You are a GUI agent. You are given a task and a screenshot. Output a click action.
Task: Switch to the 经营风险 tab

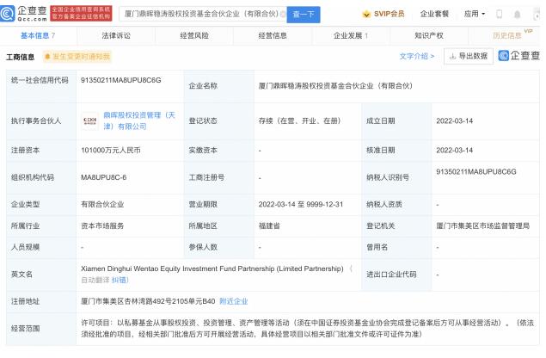point(194,35)
